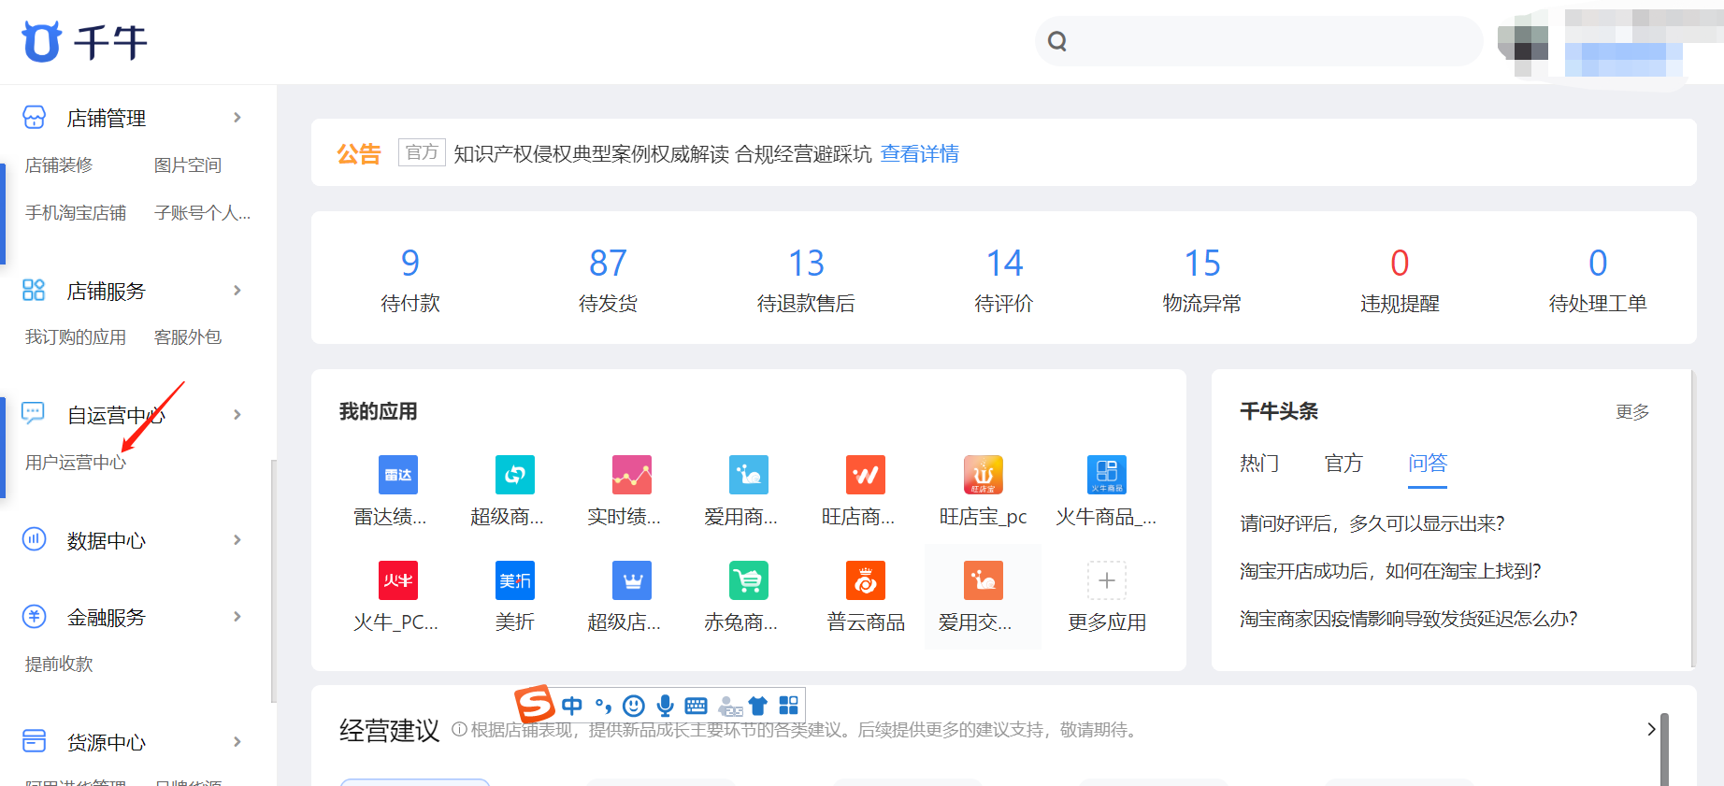Open the 雷达绩效 app icon
This screenshot has width=1724, height=786.
pyautogui.click(x=398, y=475)
